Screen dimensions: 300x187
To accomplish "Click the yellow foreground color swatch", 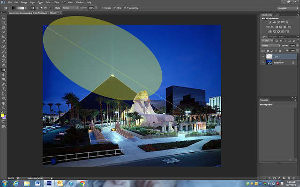I will point(2,115).
